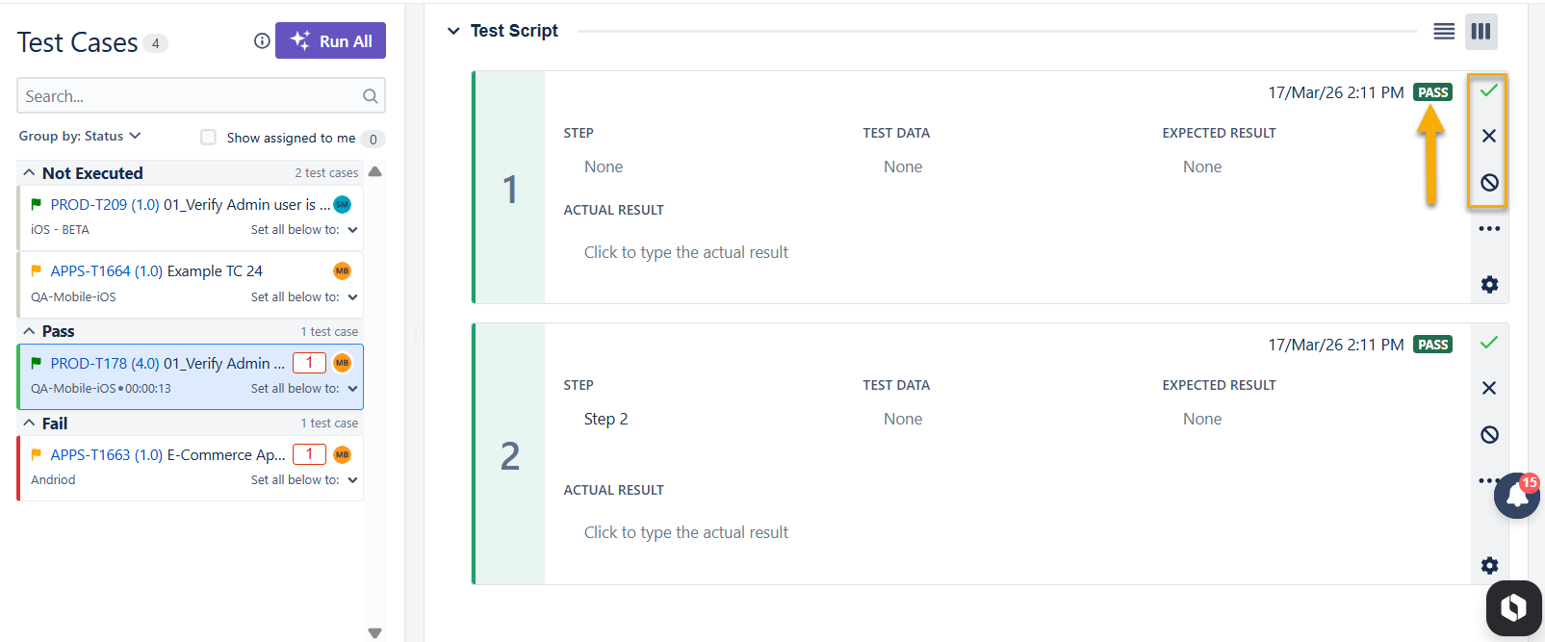Fail step 1 using the X icon
The height and width of the screenshot is (642, 1545).
pos(1489,136)
